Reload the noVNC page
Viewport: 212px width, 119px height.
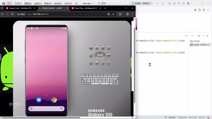pyautogui.click(x=12, y=14)
